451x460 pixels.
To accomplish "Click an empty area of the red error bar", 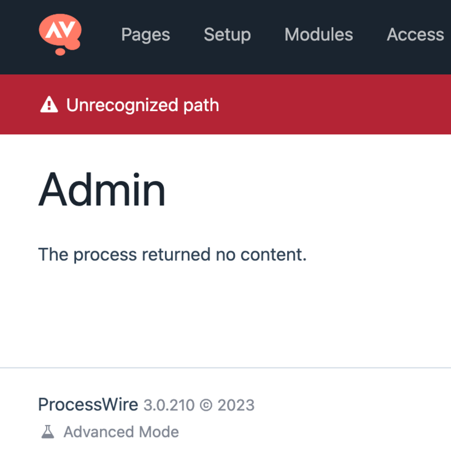I will [337, 105].
